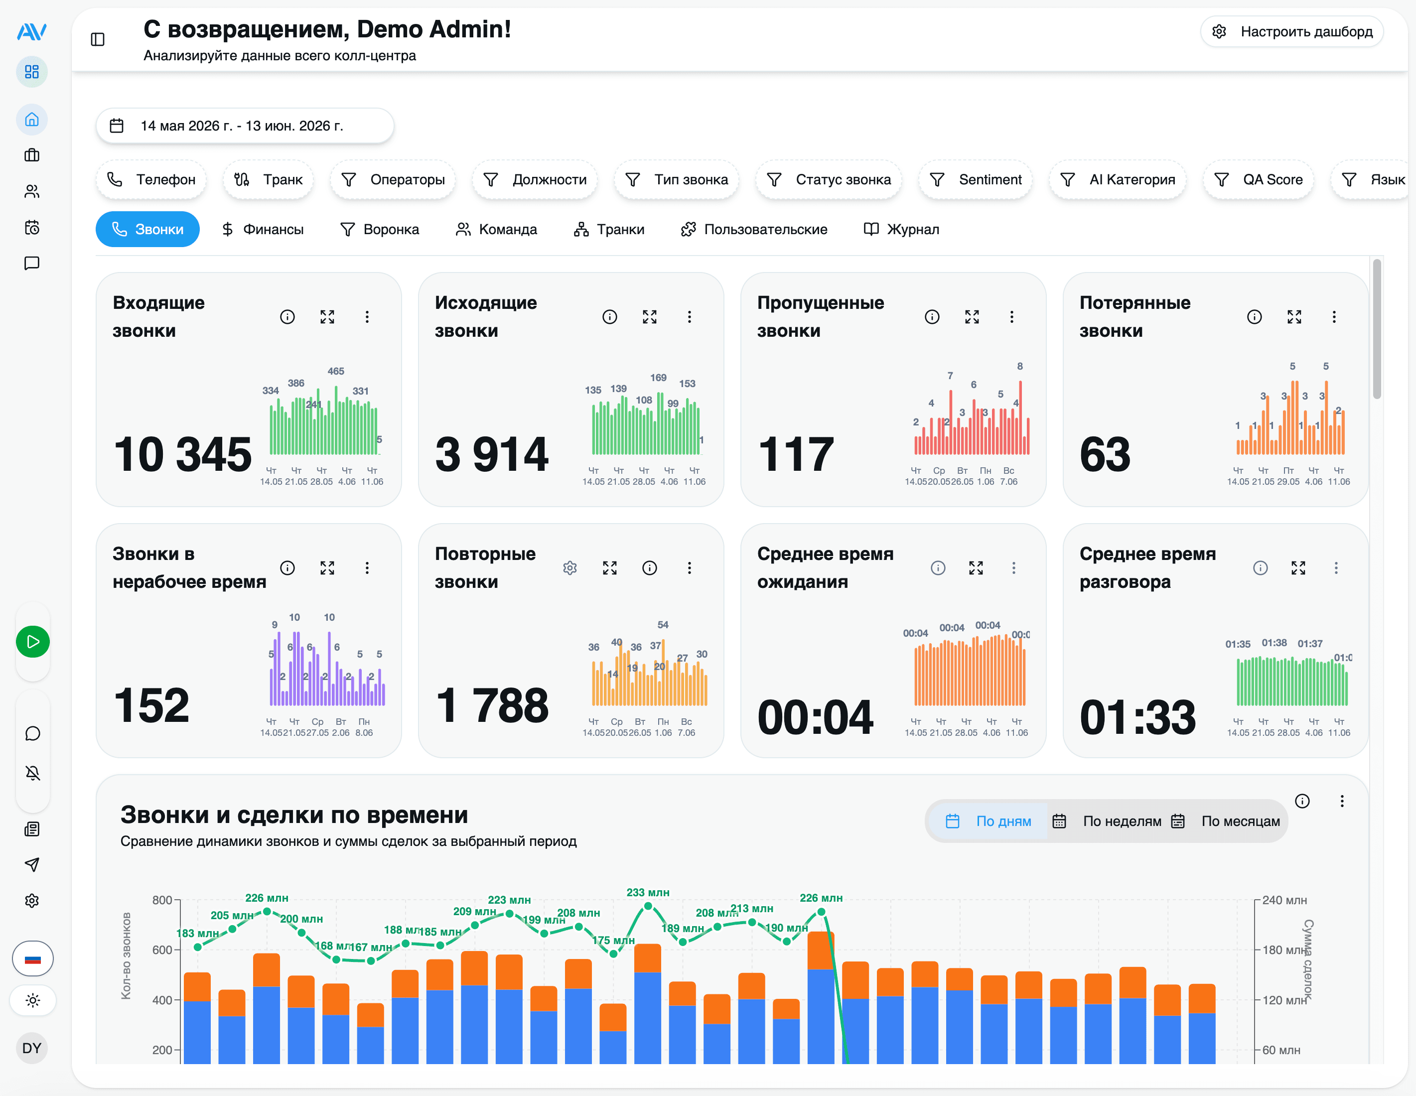The image size is (1416, 1096).
Task: Switch to the Транки tab
Action: point(609,230)
